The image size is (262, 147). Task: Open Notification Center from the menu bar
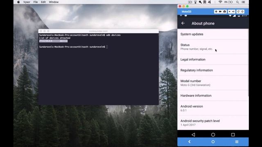[244, 2]
